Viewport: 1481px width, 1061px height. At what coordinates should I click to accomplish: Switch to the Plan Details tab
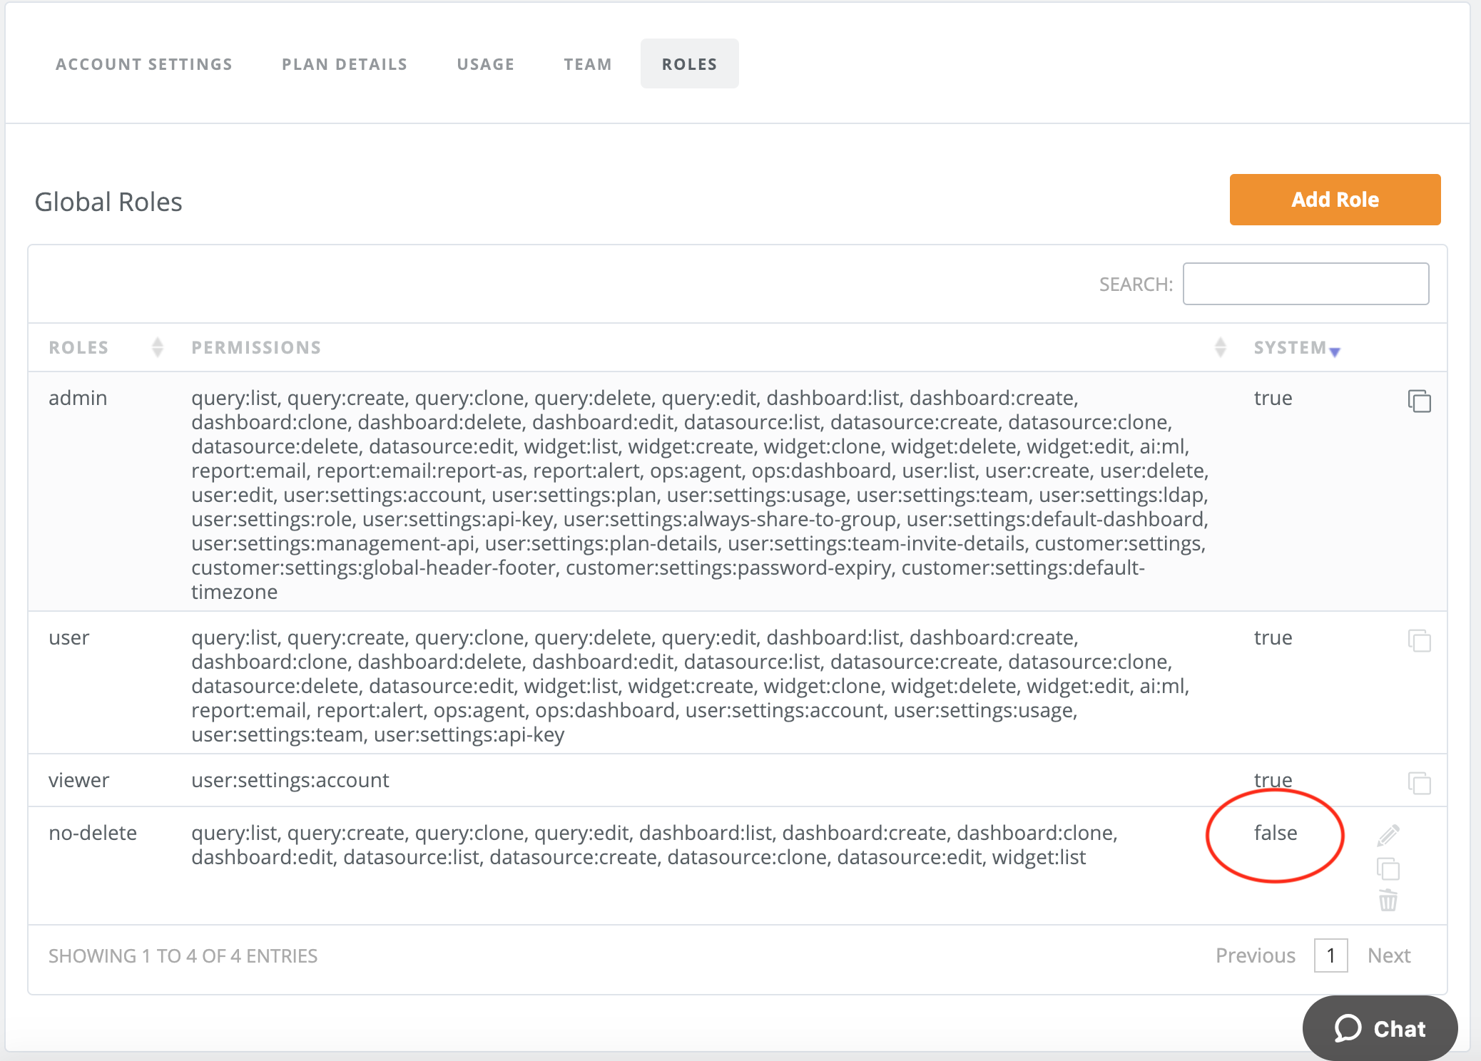[345, 64]
